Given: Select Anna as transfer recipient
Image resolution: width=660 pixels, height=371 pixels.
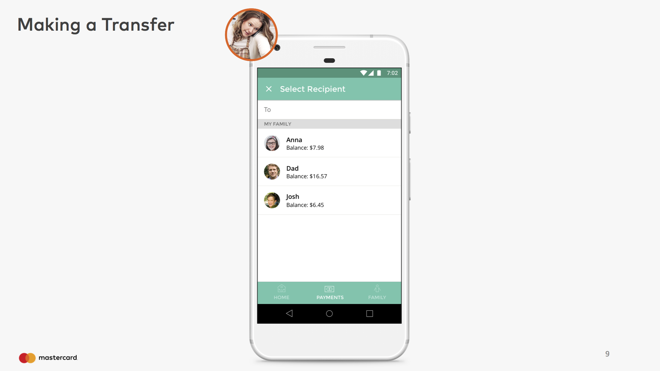Looking at the screenshot, I should [329, 143].
